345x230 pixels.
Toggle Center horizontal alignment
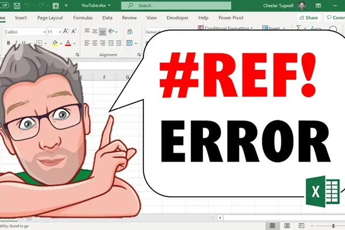pos(95,43)
